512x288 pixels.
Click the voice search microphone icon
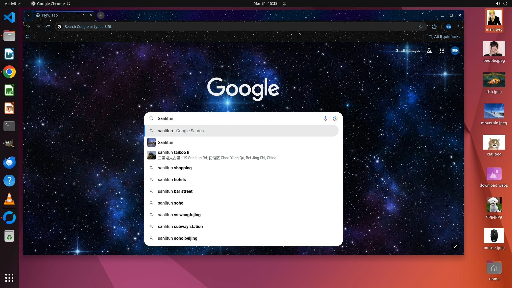pos(325,118)
